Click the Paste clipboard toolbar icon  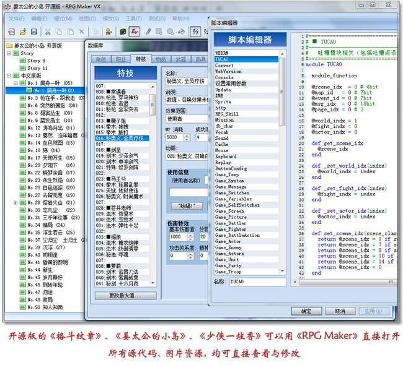[x=71, y=32]
